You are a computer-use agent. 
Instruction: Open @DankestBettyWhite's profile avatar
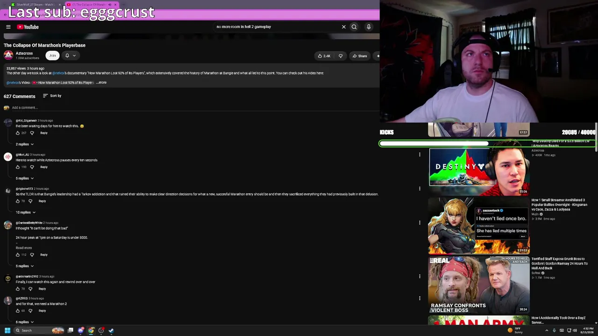(8, 225)
